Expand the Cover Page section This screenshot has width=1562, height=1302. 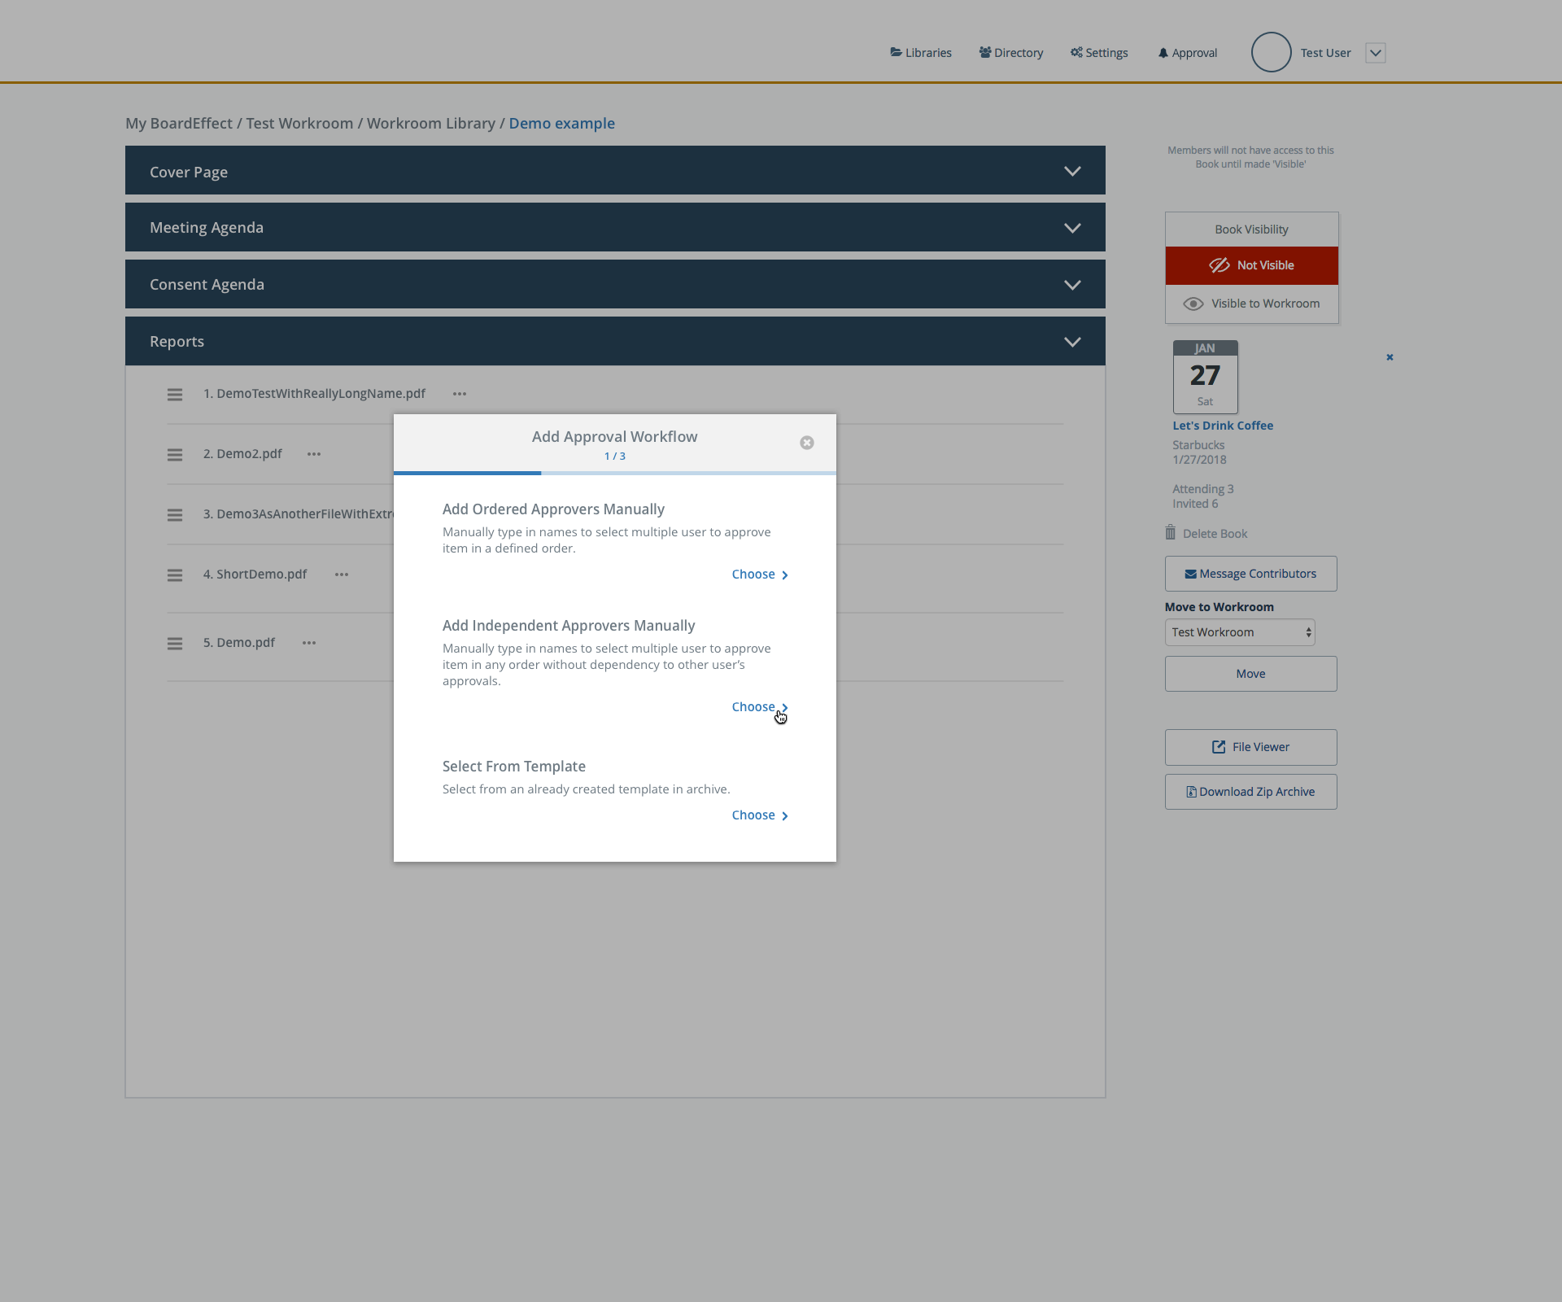(x=1072, y=171)
